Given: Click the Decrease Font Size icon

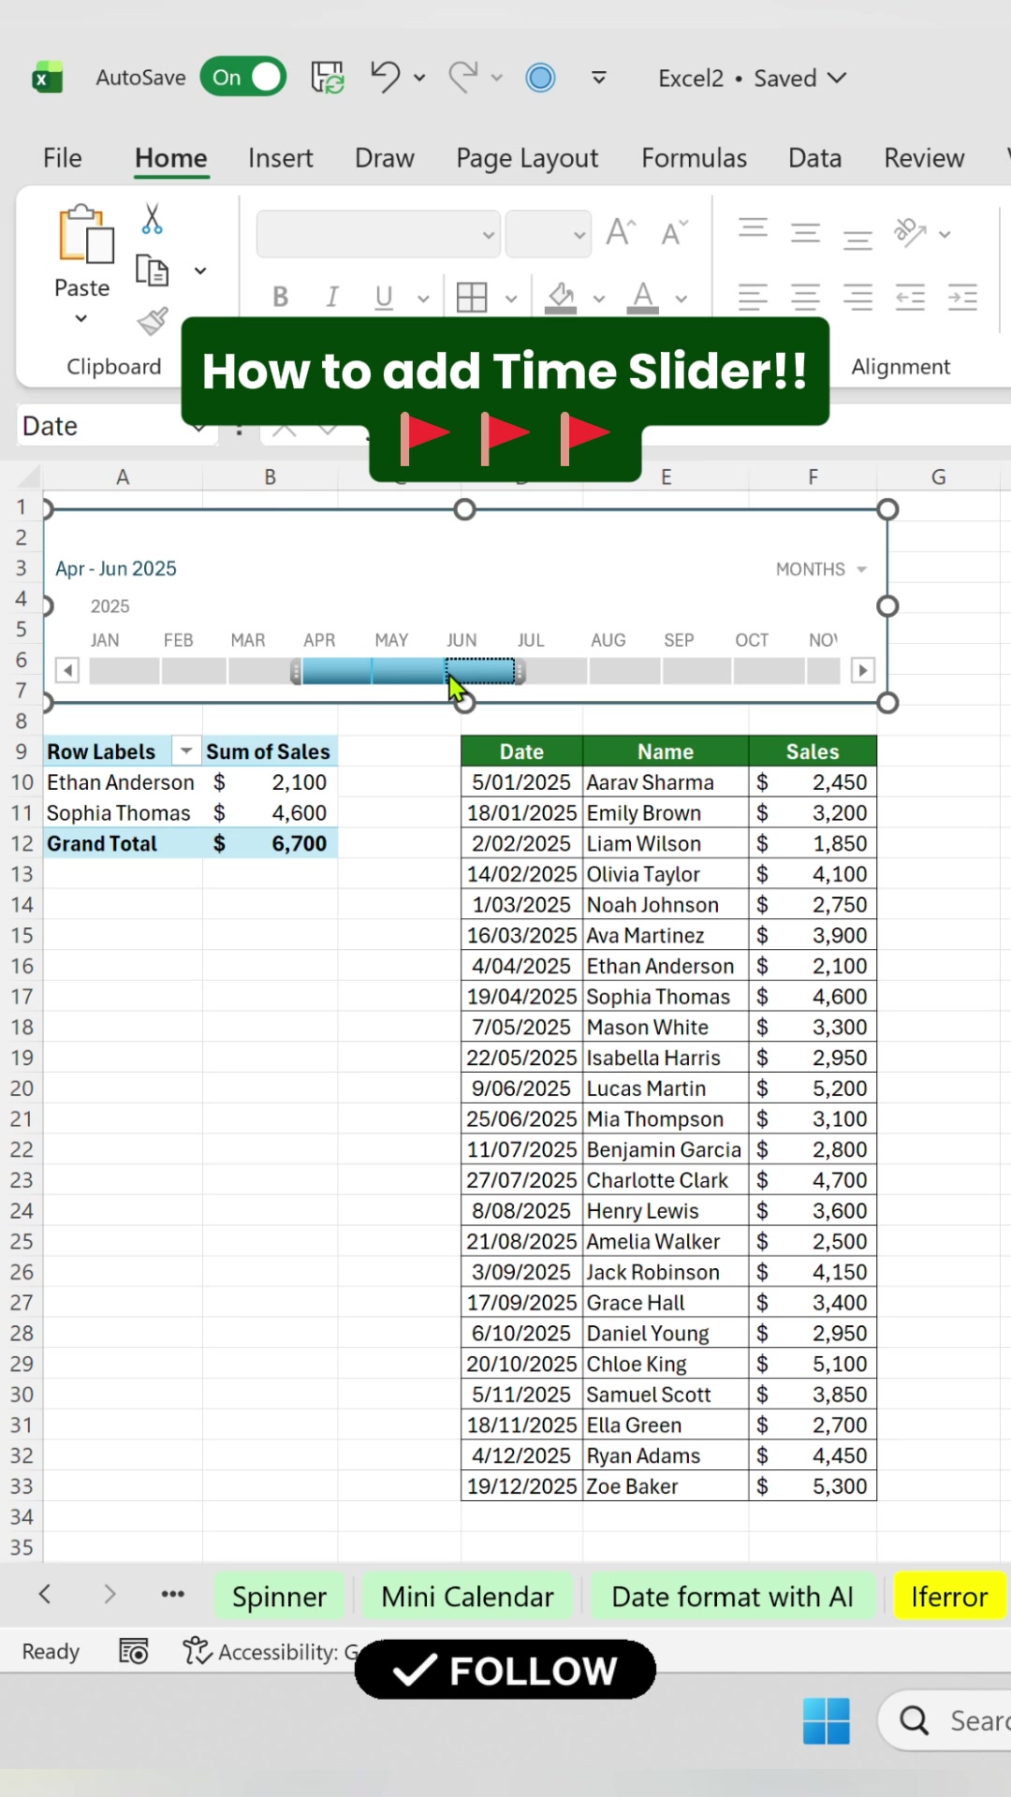Looking at the screenshot, I should [x=674, y=231].
